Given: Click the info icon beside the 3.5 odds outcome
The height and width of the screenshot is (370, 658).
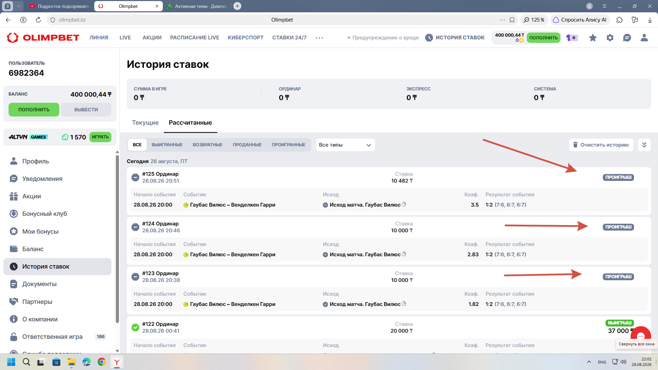Looking at the screenshot, I should coord(404,204).
